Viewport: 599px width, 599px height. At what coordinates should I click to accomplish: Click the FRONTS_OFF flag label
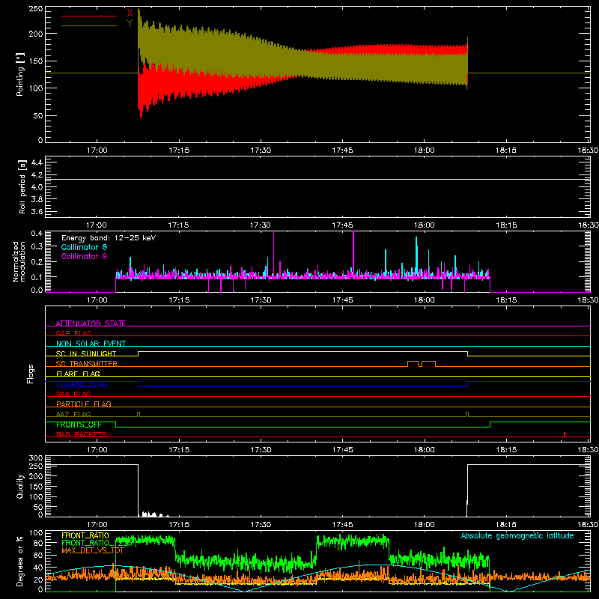coord(79,425)
